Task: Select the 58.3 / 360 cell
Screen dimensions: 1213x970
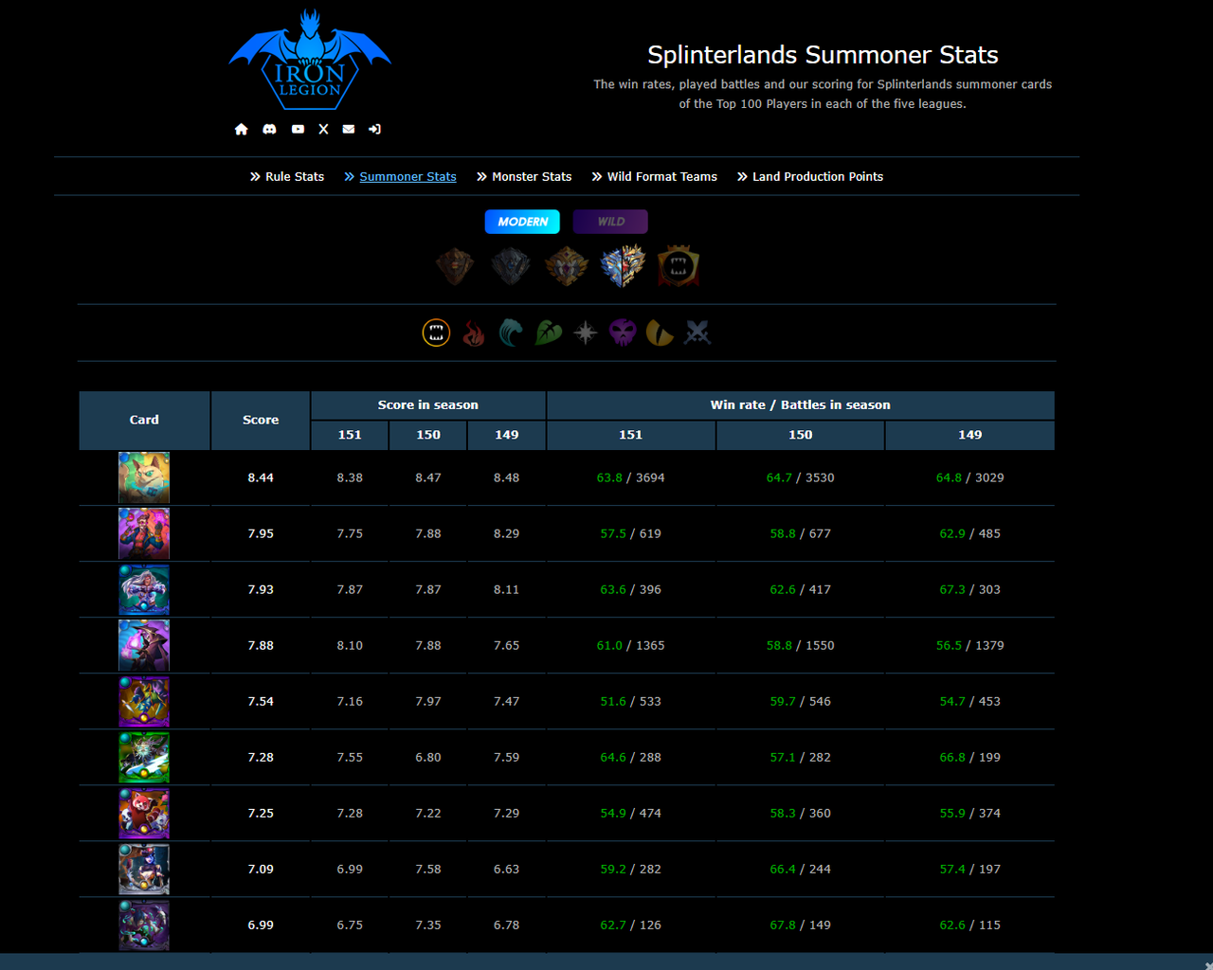Action: [801, 813]
